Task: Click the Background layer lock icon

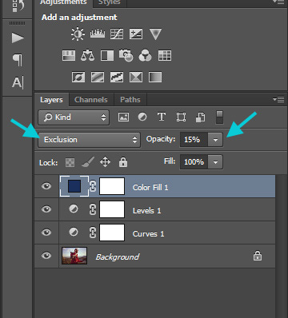Action: (258, 256)
